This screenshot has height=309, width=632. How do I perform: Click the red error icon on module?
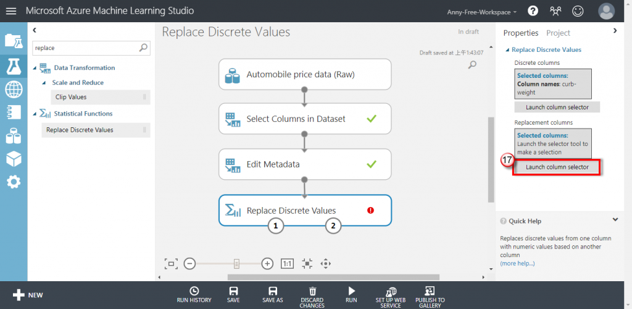371,210
